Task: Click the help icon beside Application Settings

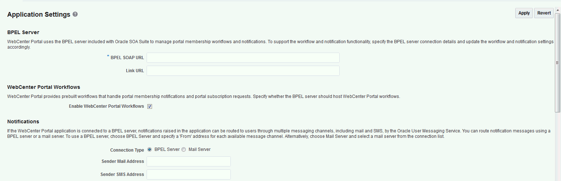Action: point(75,15)
